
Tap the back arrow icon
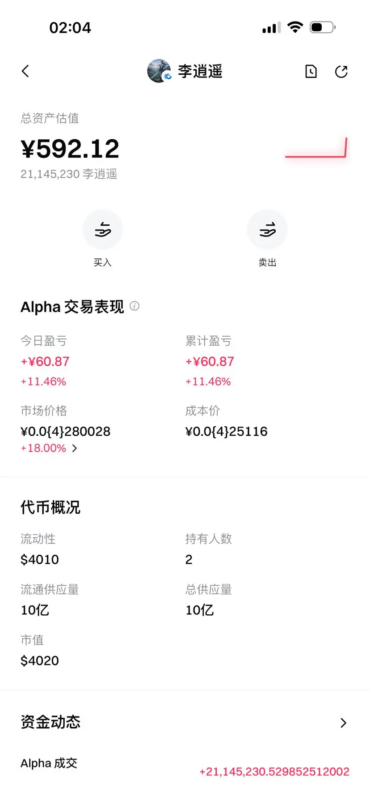click(25, 71)
